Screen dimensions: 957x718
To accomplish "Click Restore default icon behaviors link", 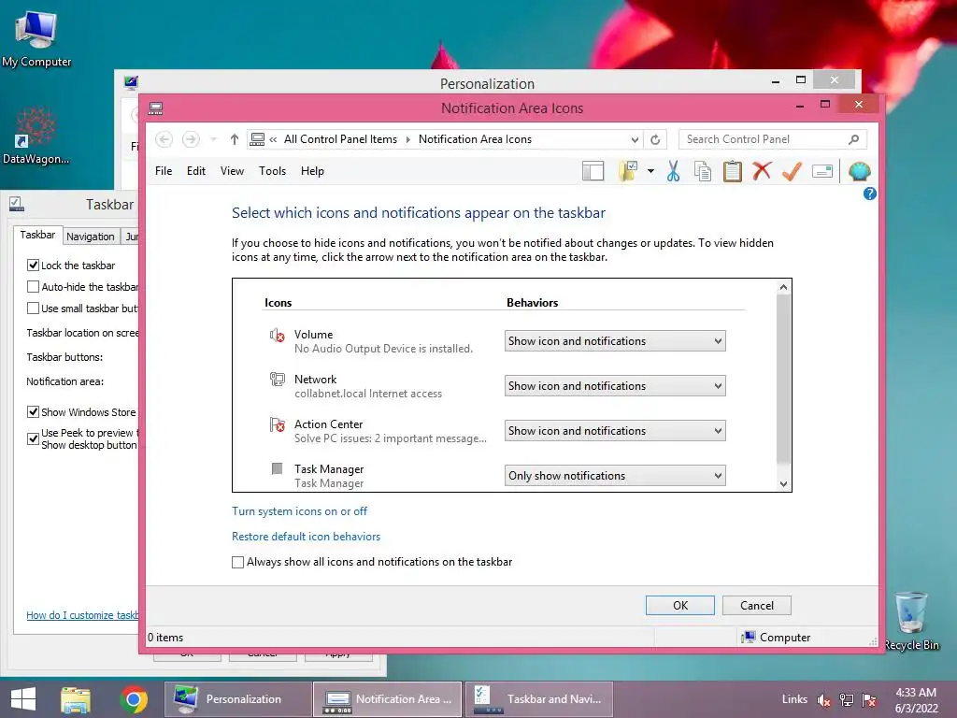I will pos(306,536).
